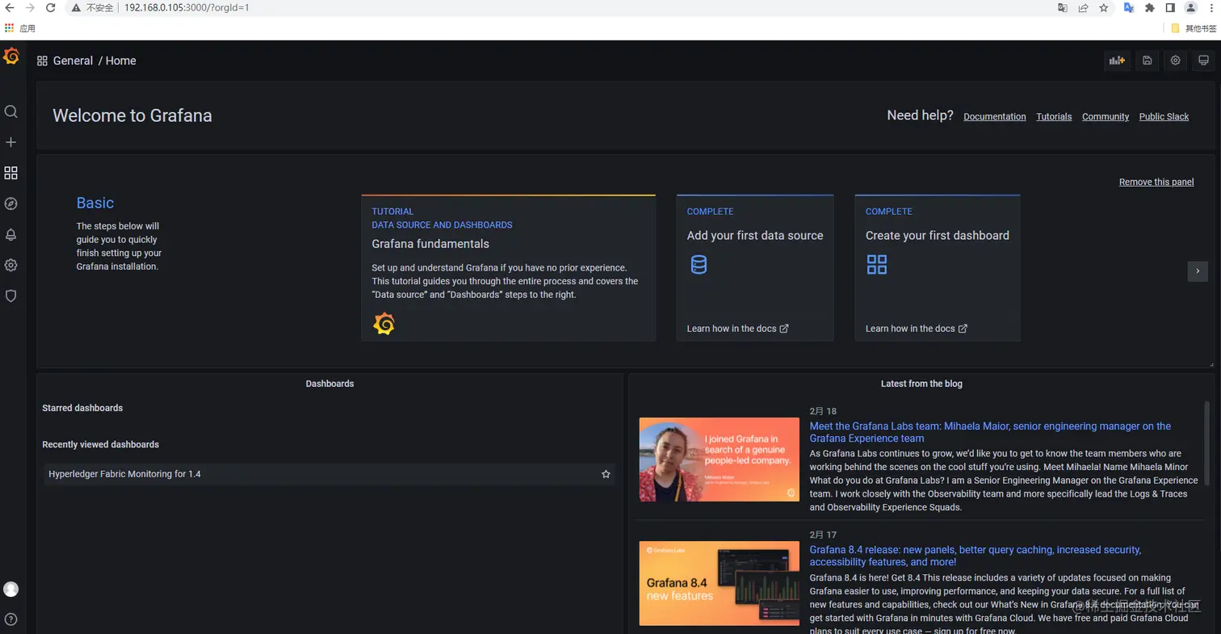The image size is (1221, 634).
Task: Open the Documentation link
Action: 995,116
